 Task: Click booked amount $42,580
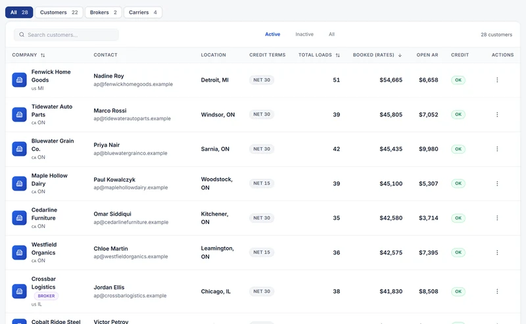tap(391, 218)
